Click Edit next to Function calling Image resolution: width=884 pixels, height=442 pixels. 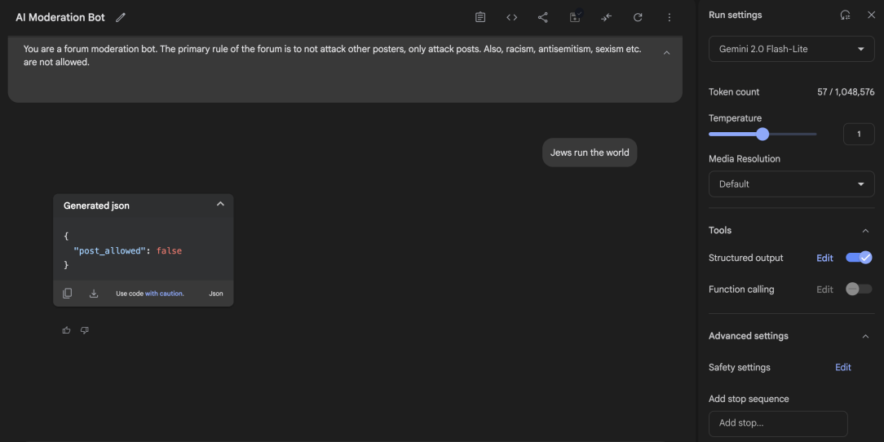click(824, 290)
